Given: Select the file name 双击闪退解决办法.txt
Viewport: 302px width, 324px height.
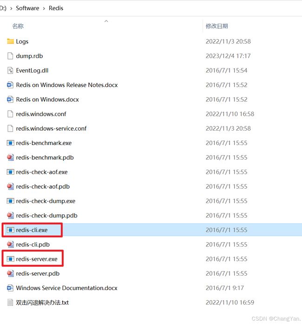Looking at the screenshot, I should tap(42, 303).
